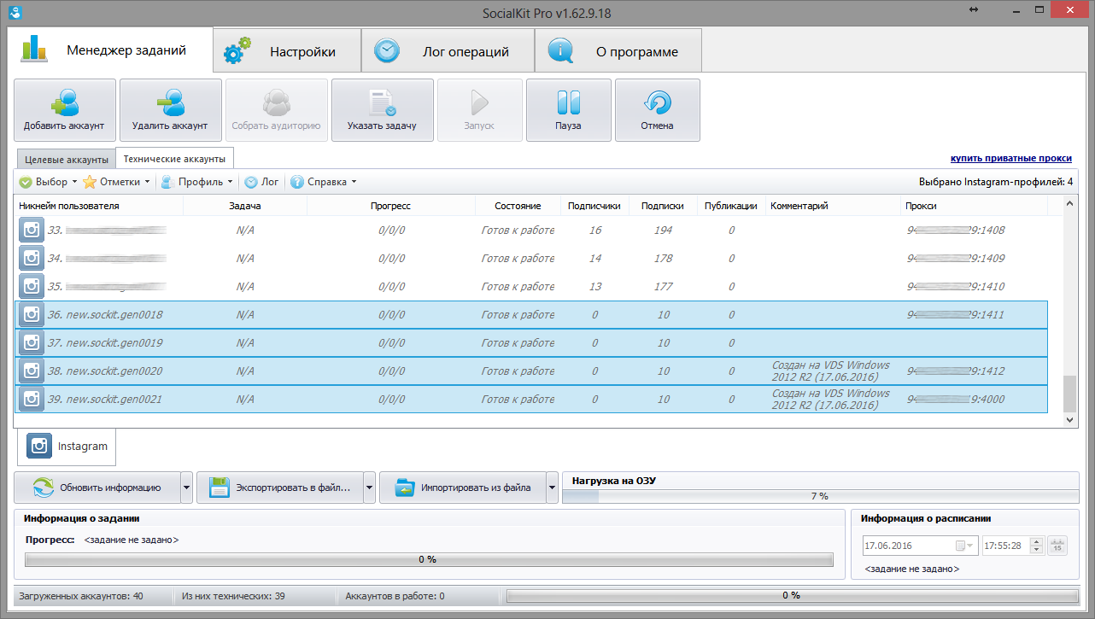Click the comment cell of account 38
The height and width of the screenshot is (619, 1095).
pos(834,371)
